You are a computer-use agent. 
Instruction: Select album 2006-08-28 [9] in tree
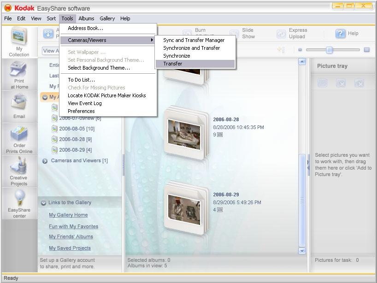(76, 139)
